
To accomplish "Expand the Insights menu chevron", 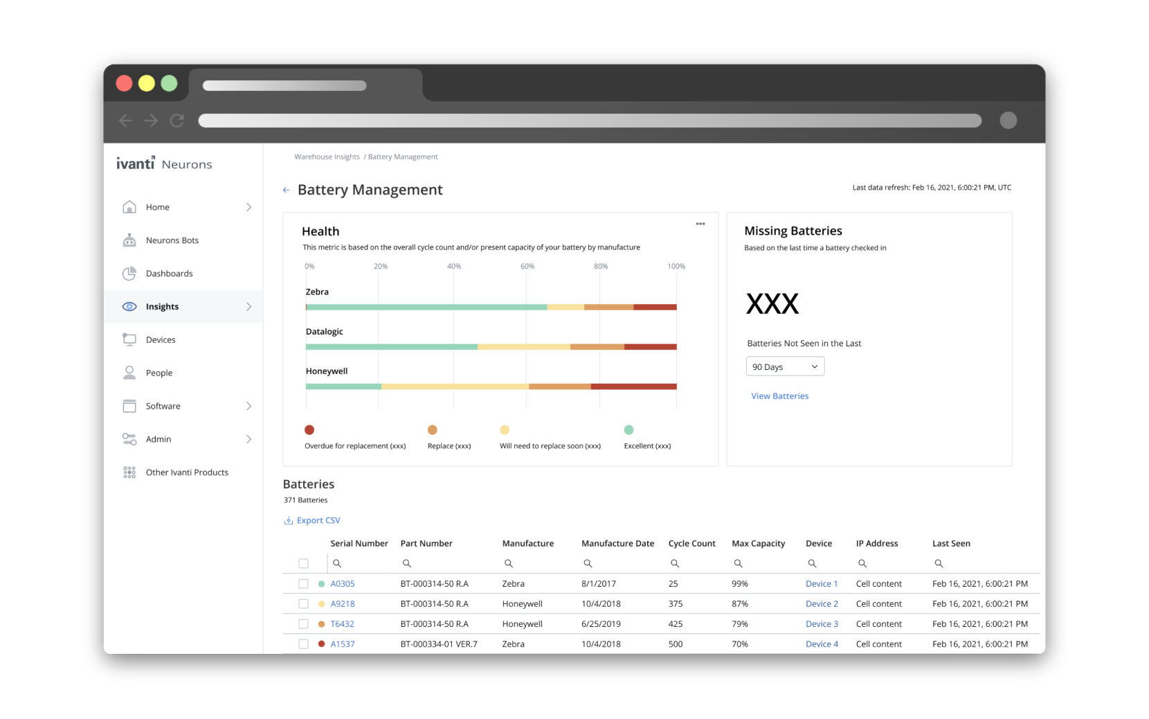I will [x=248, y=306].
